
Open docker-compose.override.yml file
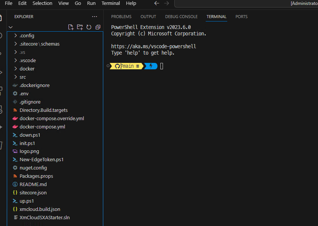pyautogui.click(x=52, y=118)
